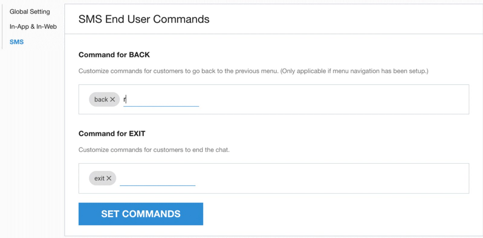Viewport: 483px width, 238px height.
Task: Click the "Only applicable" parenthetical note
Action: [354, 71]
